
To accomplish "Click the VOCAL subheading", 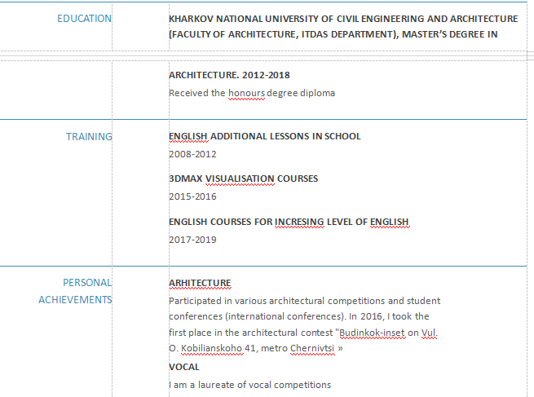I will [x=183, y=367].
